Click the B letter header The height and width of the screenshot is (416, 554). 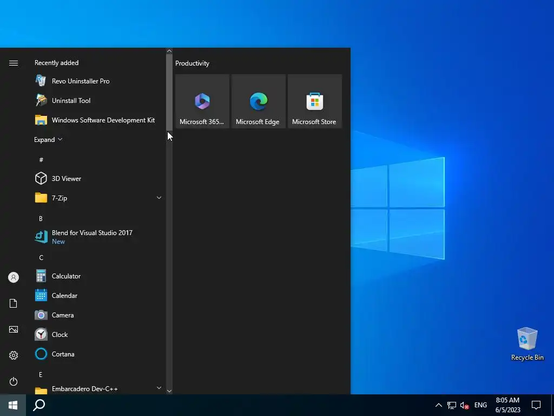[x=41, y=219]
